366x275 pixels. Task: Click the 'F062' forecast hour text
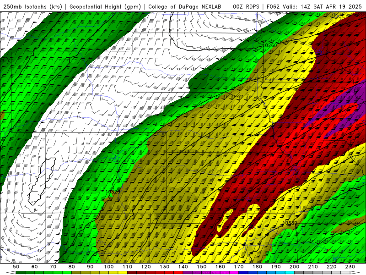point(273,6)
